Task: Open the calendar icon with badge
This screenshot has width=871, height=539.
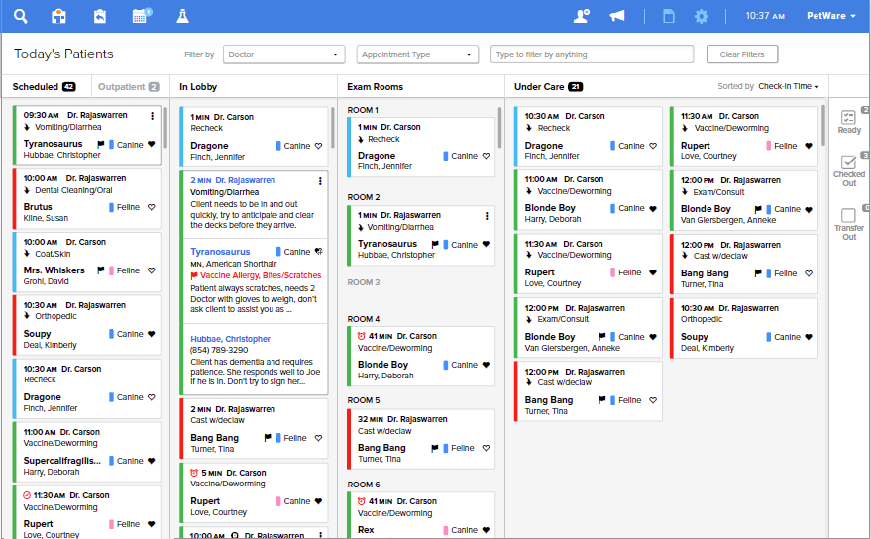Action: click(x=141, y=16)
